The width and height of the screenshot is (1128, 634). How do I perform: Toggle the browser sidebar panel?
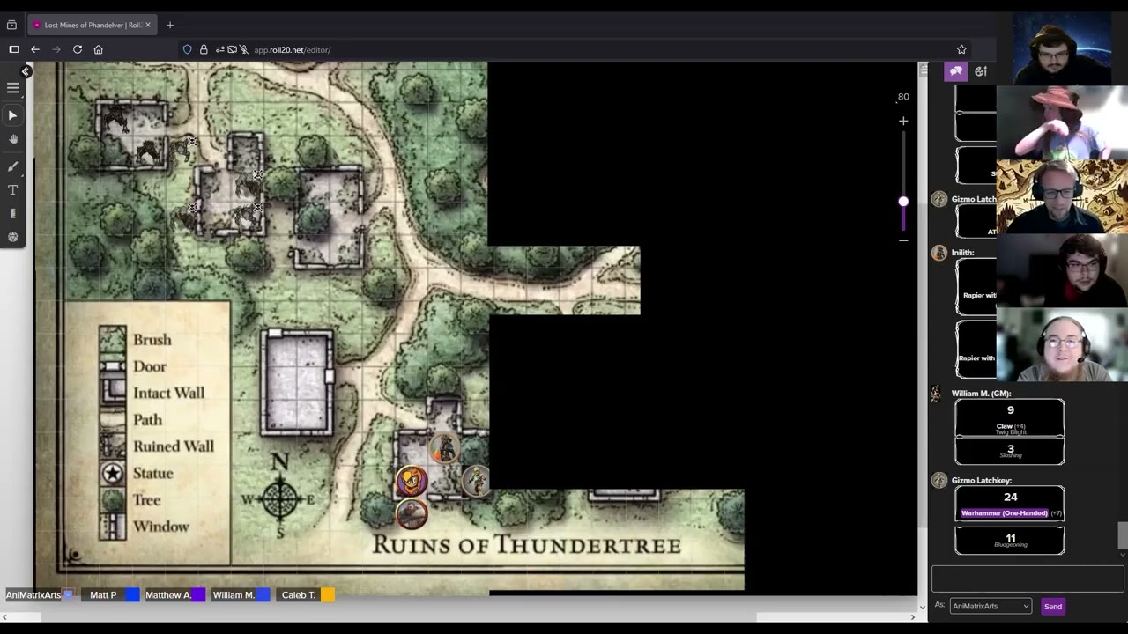point(14,49)
